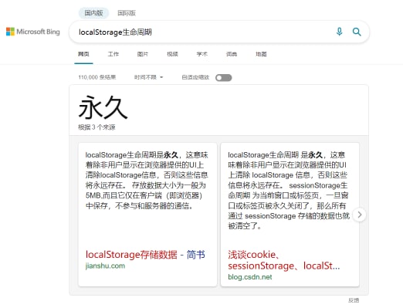The height and width of the screenshot is (308, 403).
Task: Click the large 永久 answer heading
Action: tap(103, 107)
